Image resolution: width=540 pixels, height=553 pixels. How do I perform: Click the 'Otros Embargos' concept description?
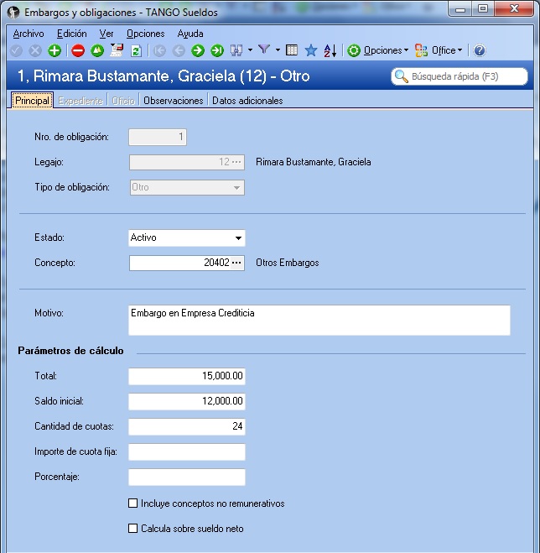[288, 263]
